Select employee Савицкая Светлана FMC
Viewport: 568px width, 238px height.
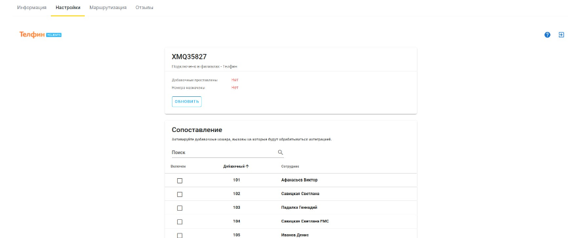305,221
